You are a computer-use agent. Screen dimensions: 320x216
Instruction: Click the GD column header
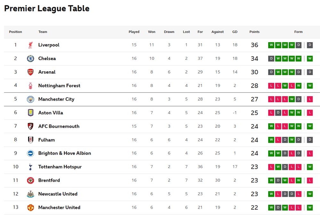click(x=235, y=32)
